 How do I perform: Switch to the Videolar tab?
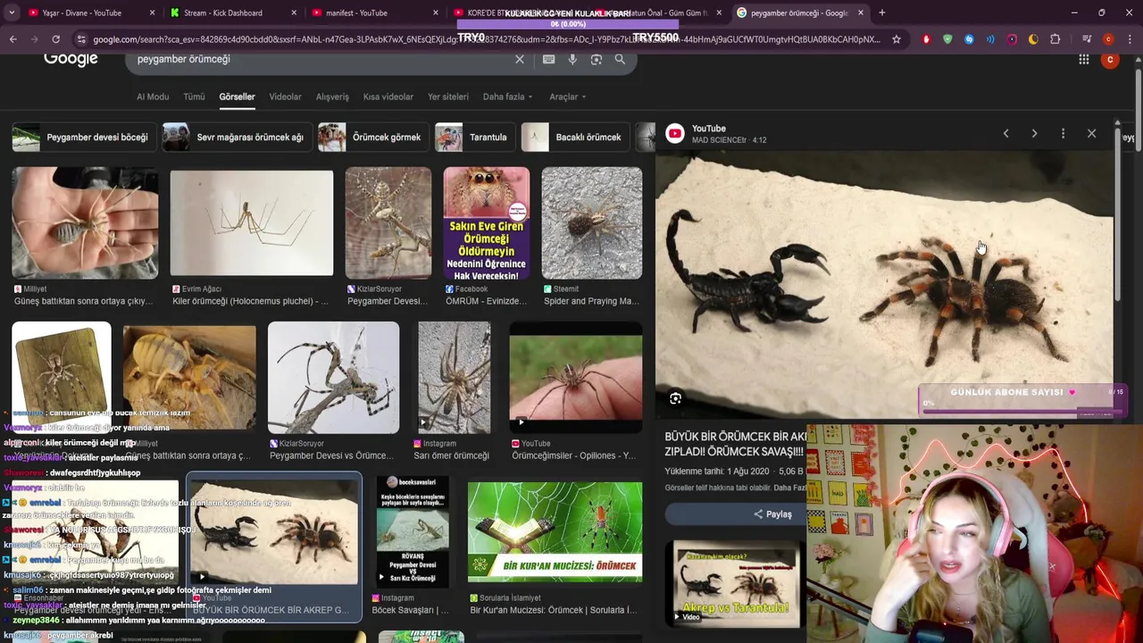pyautogui.click(x=285, y=96)
